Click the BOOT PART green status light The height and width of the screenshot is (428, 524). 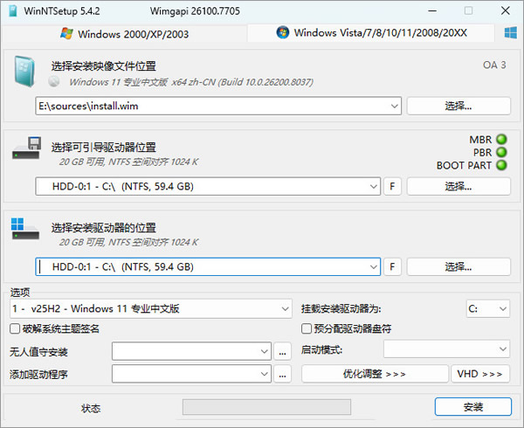coord(501,165)
